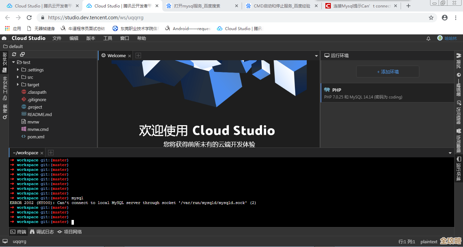Expand the .settings folder
This screenshot has width=463, height=247.
click(18, 70)
